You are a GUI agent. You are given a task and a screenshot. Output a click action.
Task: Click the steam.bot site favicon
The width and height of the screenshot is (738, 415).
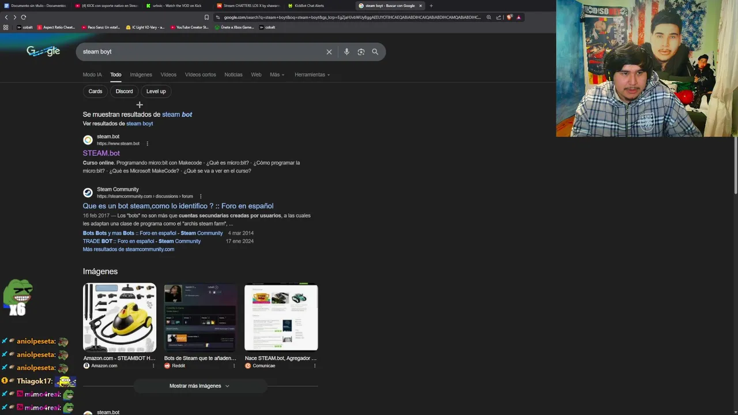88,140
